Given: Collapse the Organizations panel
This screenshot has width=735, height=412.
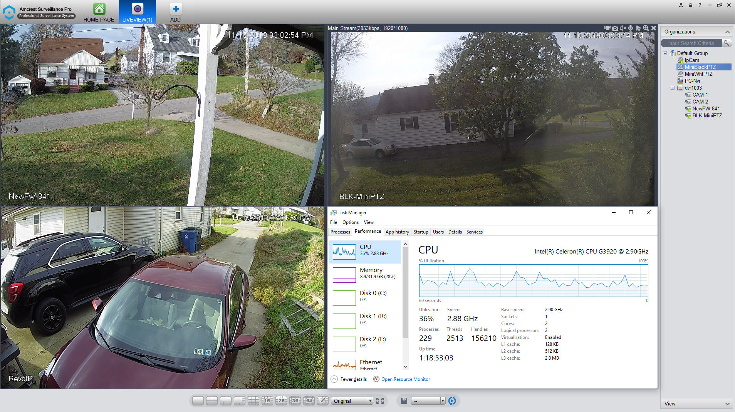Looking at the screenshot, I should (727, 32).
